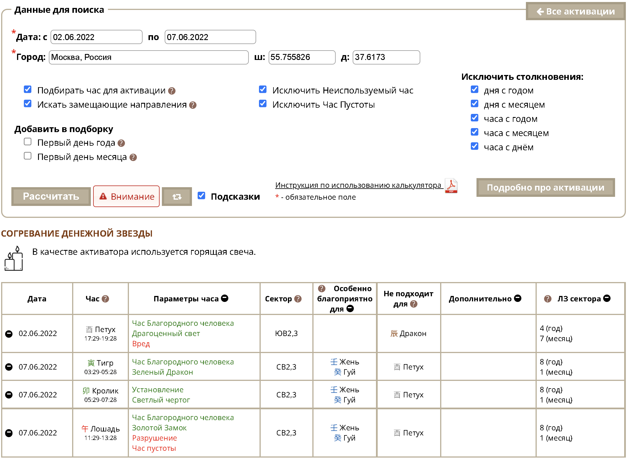The width and height of the screenshot is (627, 459).
Task: Click heading 'СОГРЕВАНИЕ ДЕНЕЖНОЙ ЗВЕЗДЫ'
Action: pyautogui.click(x=77, y=234)
